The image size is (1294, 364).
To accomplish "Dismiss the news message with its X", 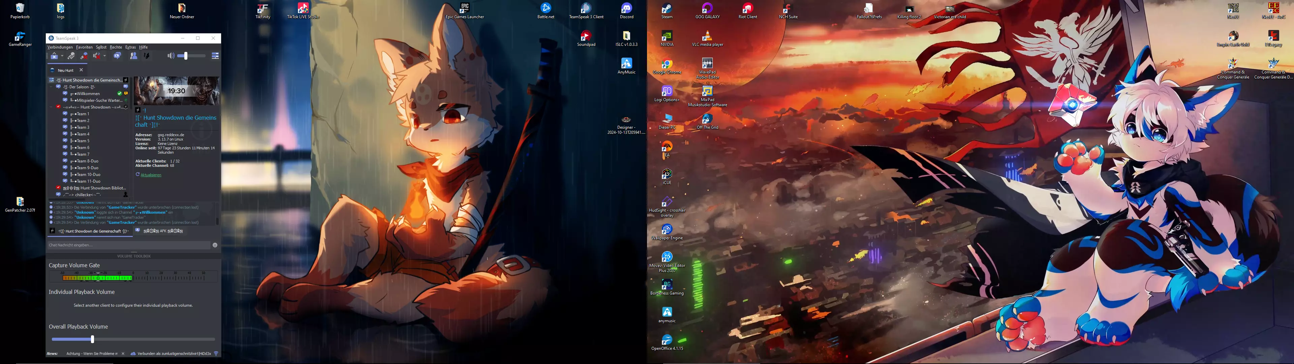I will 123,354.
